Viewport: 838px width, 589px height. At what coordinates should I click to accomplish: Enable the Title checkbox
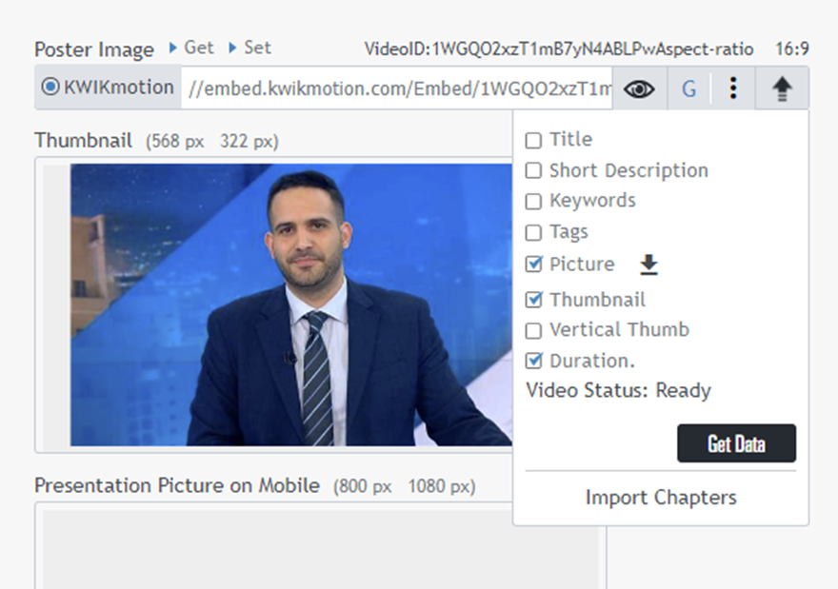pyautogui.click(x=533, y=141)
